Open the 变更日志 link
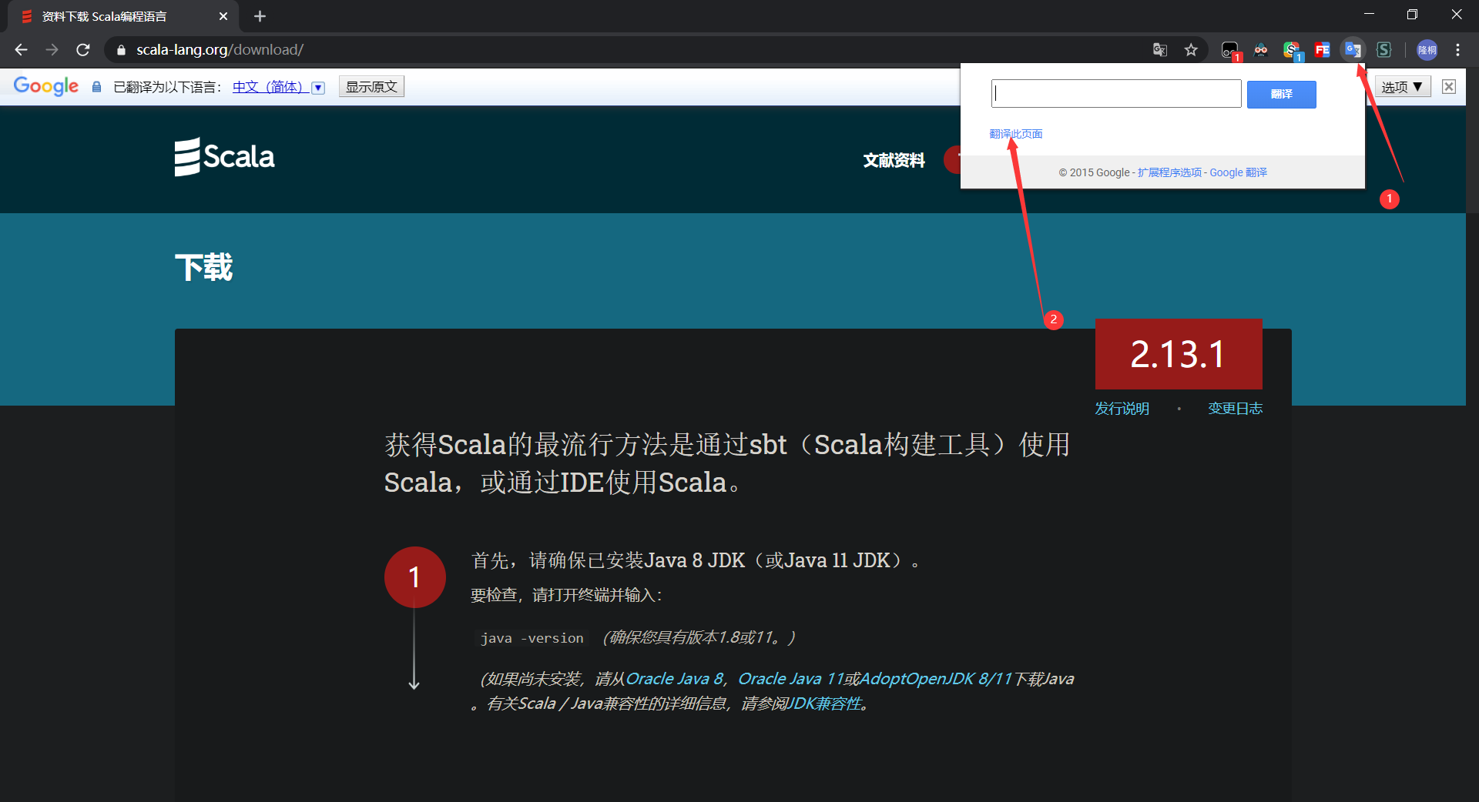Screen dimensions: 1479x802 (1235, 409)
